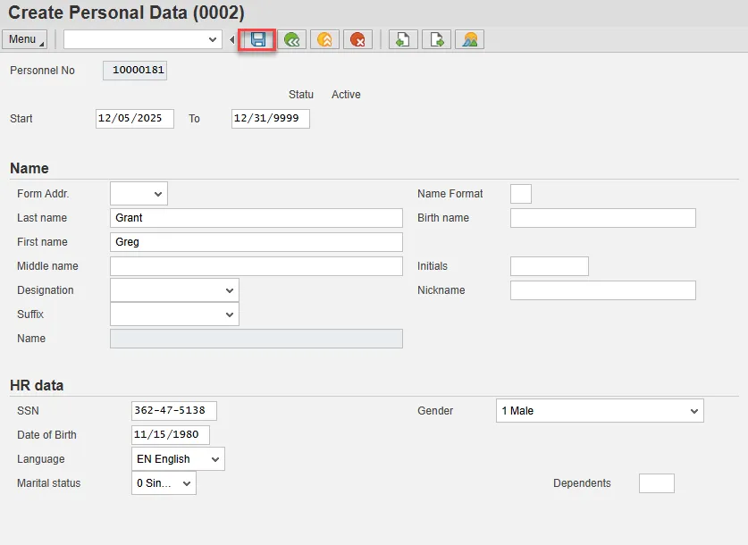This screenshot has height=545, width=748.
Task: Click the red Cancel icon
Action: [x=358, y=39]
